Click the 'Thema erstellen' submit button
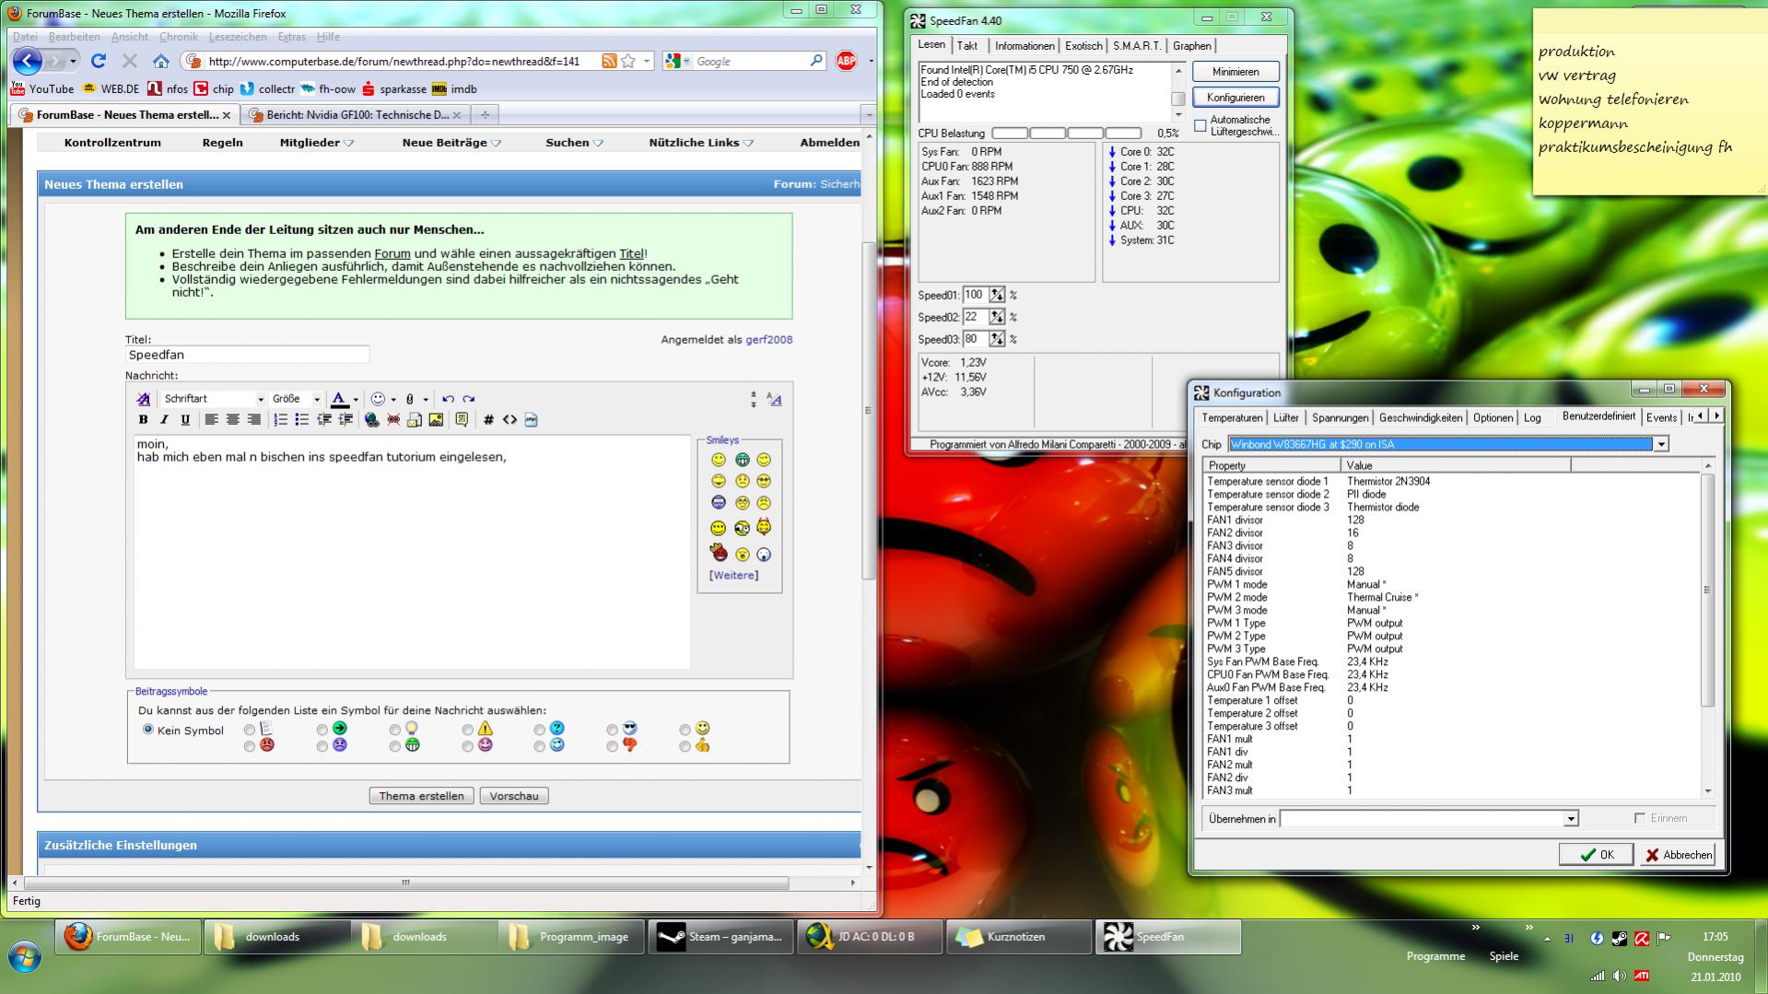This screenshot has height=994, width=1768. pyautogui.click(x=422, y=796)
